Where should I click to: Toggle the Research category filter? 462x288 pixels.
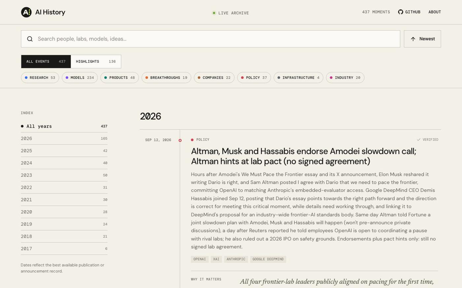point(40,78)
